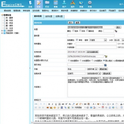Open the 推荐 recommendation dropdown
Viewport: 124px width, 124px height.
point(98,40)
